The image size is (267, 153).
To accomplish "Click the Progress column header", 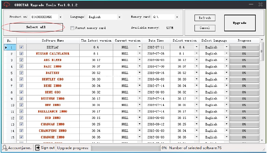I will point(244,41).
